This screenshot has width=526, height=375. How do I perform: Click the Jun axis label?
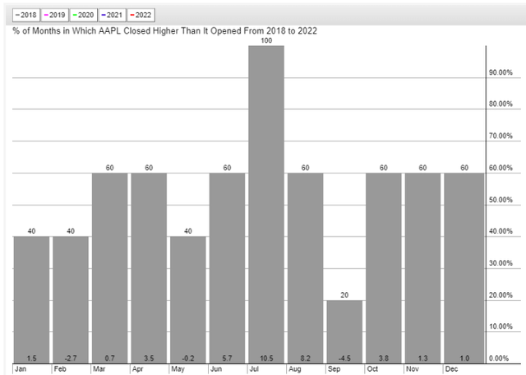point(216,369)
